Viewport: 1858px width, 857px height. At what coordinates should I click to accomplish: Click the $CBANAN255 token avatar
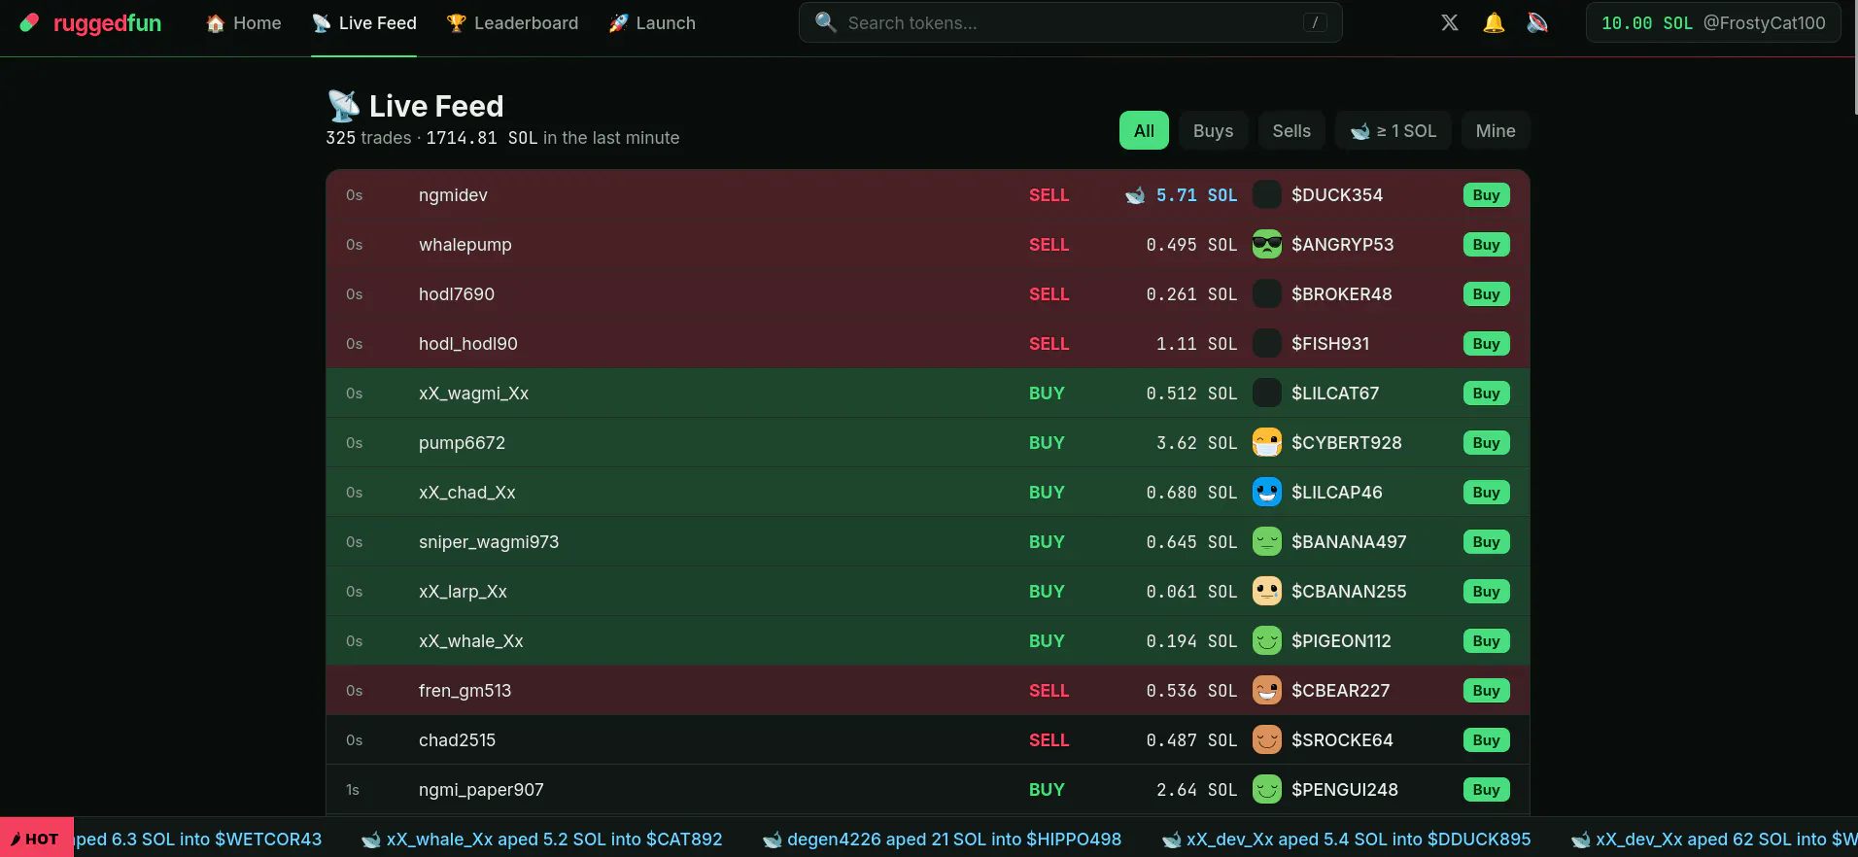1267,592
